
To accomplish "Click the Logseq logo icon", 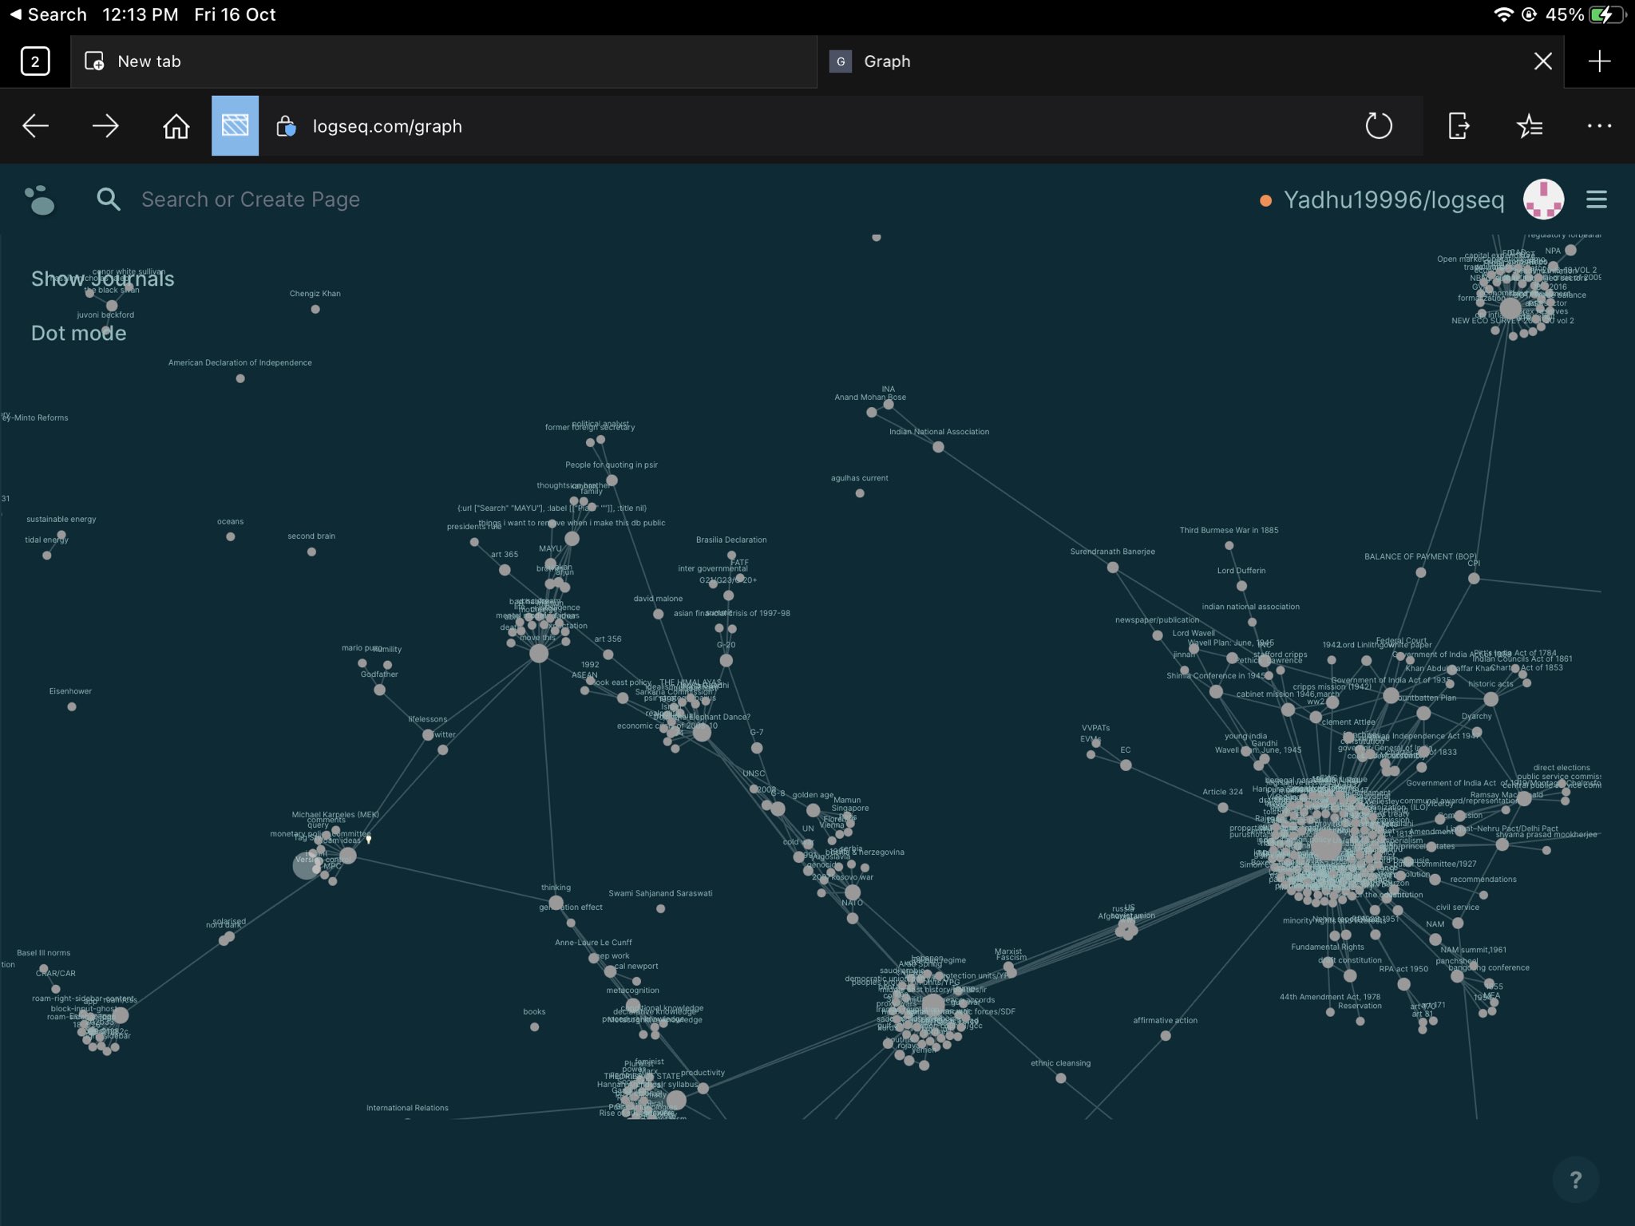I will 40,200.
